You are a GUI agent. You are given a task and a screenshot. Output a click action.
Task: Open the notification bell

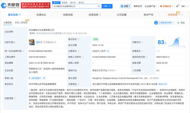tap(177, 6)
